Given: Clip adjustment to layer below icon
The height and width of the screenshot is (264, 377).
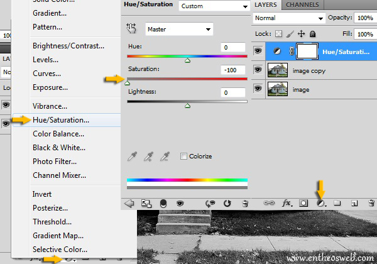Looking at the screenshot, I should 163,204.
